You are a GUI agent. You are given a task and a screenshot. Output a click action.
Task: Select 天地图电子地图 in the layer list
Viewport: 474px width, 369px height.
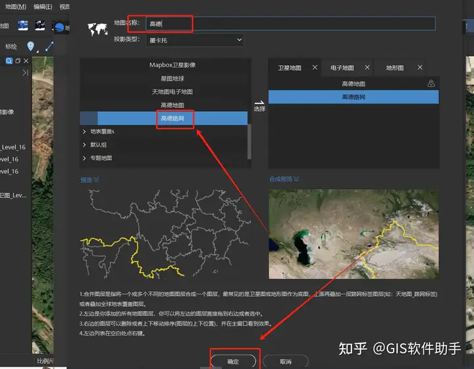click(x=172, y=92)
